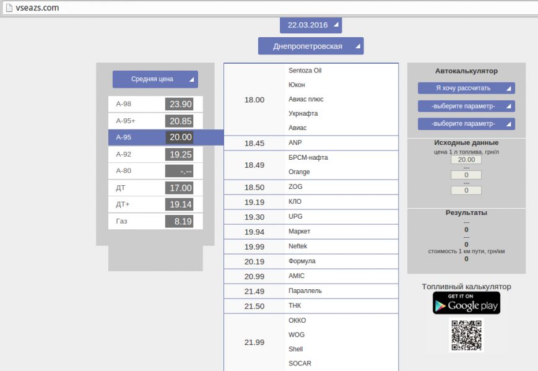Image resolution: width=538 pixels, height=371 pixels.
Task: Click the page icon beside vseazs.com
Action: coord(9,7)
